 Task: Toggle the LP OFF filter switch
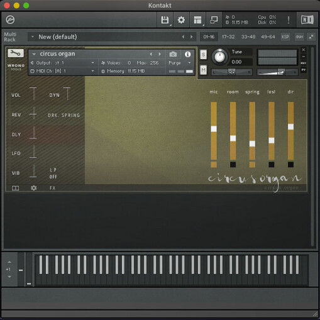[53, 174]
